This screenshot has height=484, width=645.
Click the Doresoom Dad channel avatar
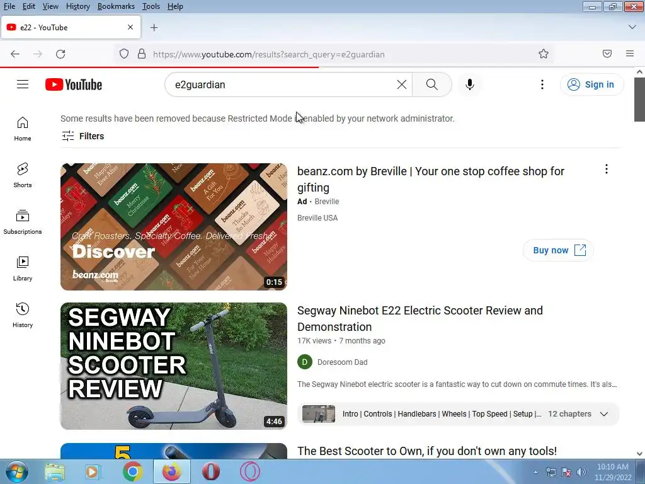305,362
